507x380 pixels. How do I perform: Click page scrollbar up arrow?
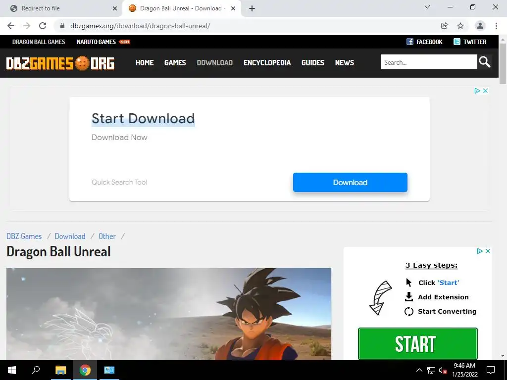pos(503,39)
